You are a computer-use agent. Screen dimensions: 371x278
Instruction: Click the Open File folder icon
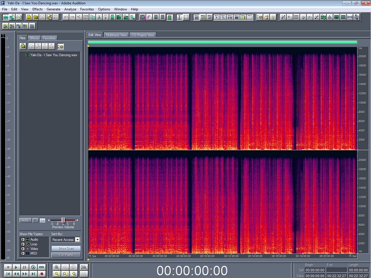(35, 17)
